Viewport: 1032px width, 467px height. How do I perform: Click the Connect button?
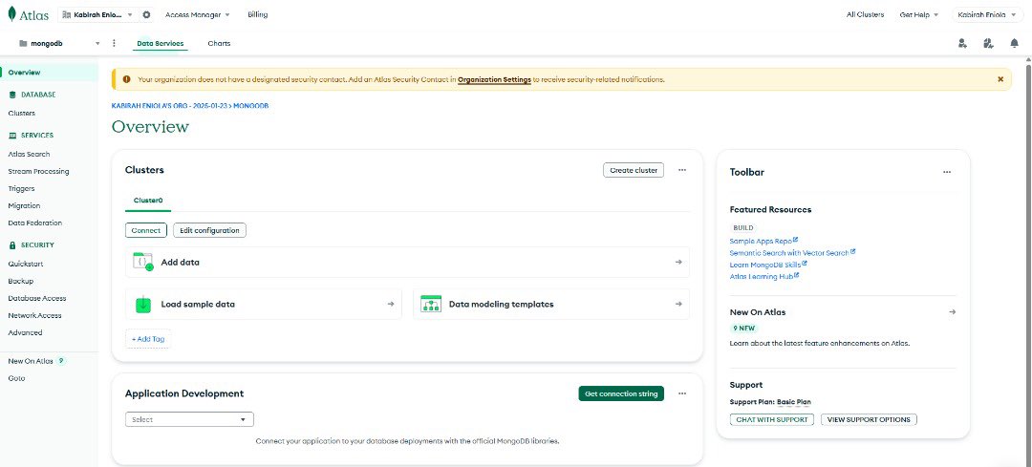coord(146,230)
